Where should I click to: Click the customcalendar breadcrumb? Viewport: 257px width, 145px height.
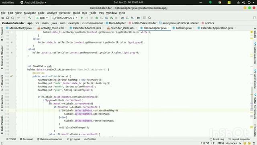(x=93, y=23)
